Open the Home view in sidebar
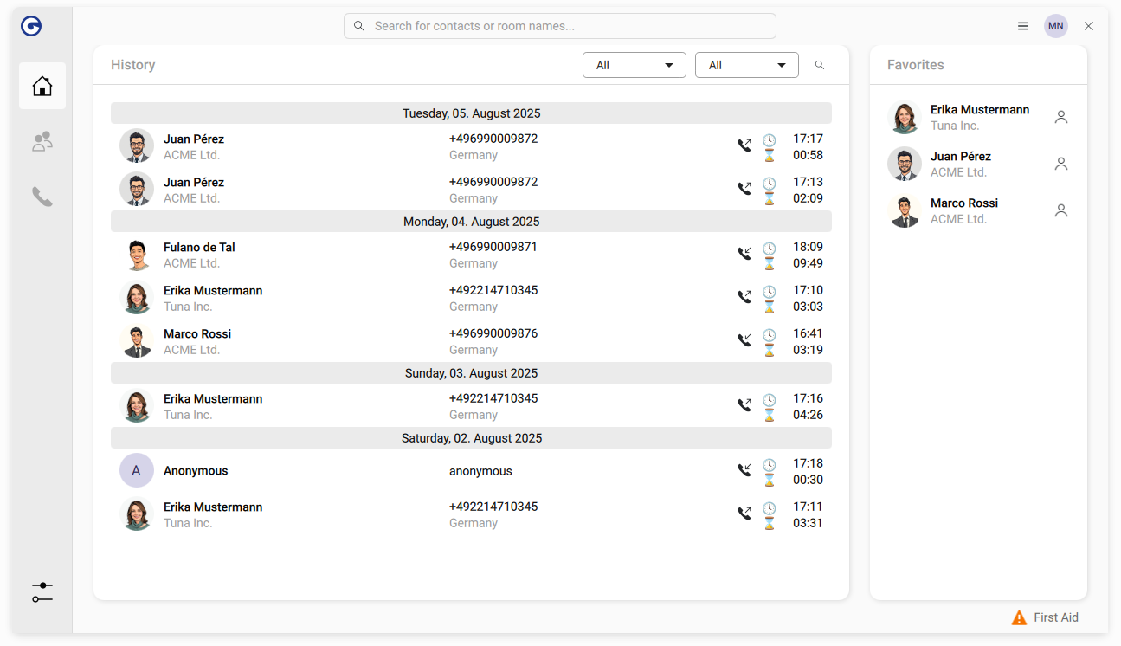Screen dimensions: 1121x646 click(42, 86)
